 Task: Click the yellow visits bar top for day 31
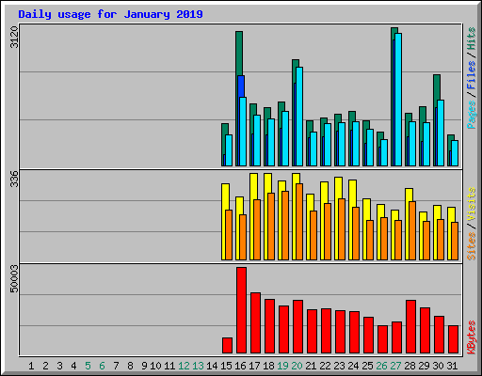[451, 214]
